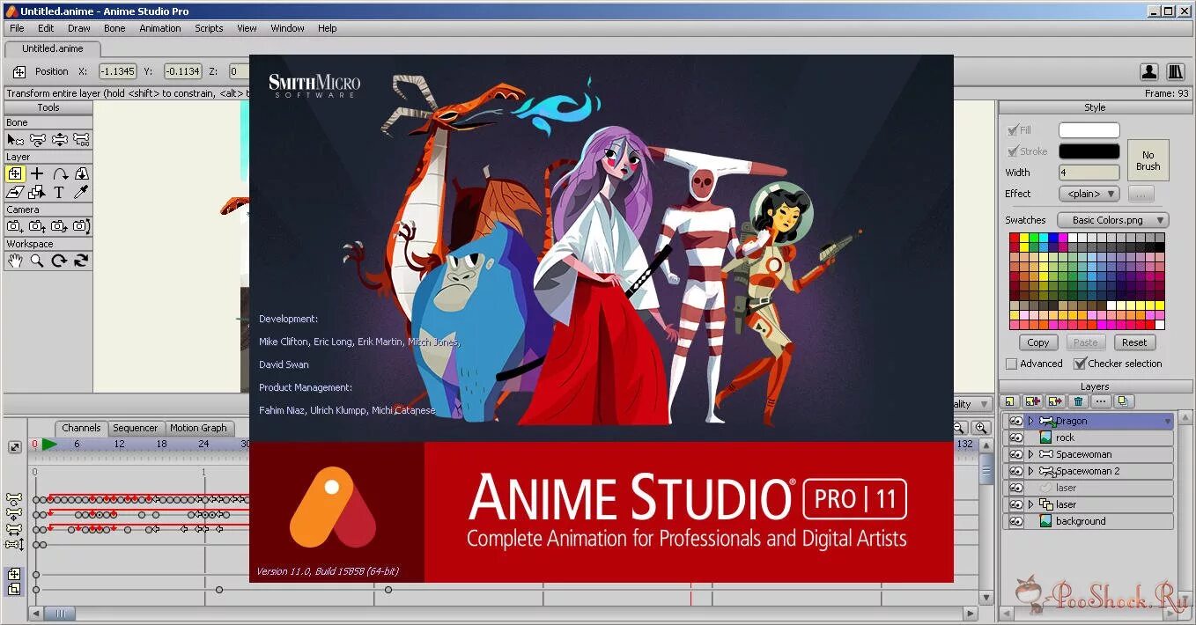Create a new layer in Layers panel

[1010, 401]
